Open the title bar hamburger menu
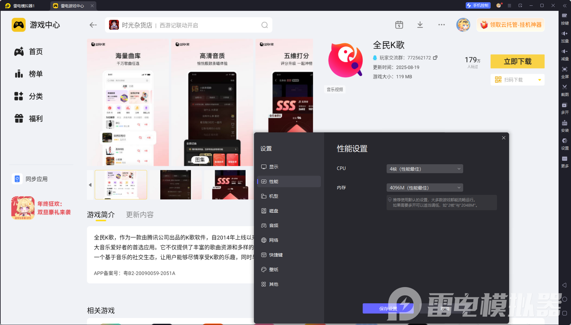 pos(509,5)
